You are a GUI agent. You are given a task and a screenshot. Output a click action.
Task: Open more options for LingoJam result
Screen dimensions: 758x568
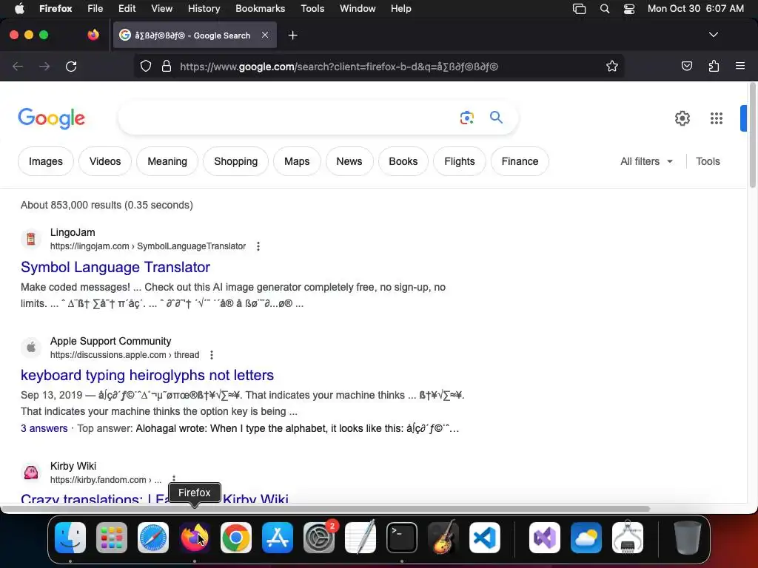[x=258, y=246]
